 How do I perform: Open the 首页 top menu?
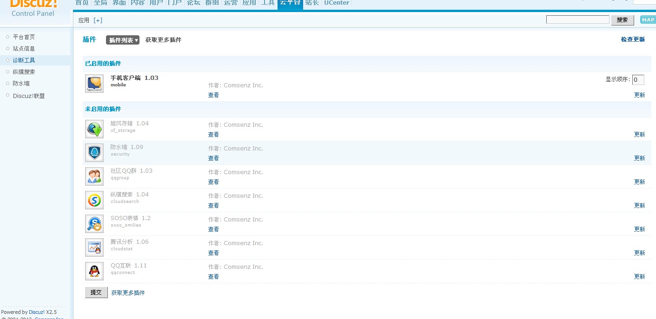pos(82,3)
